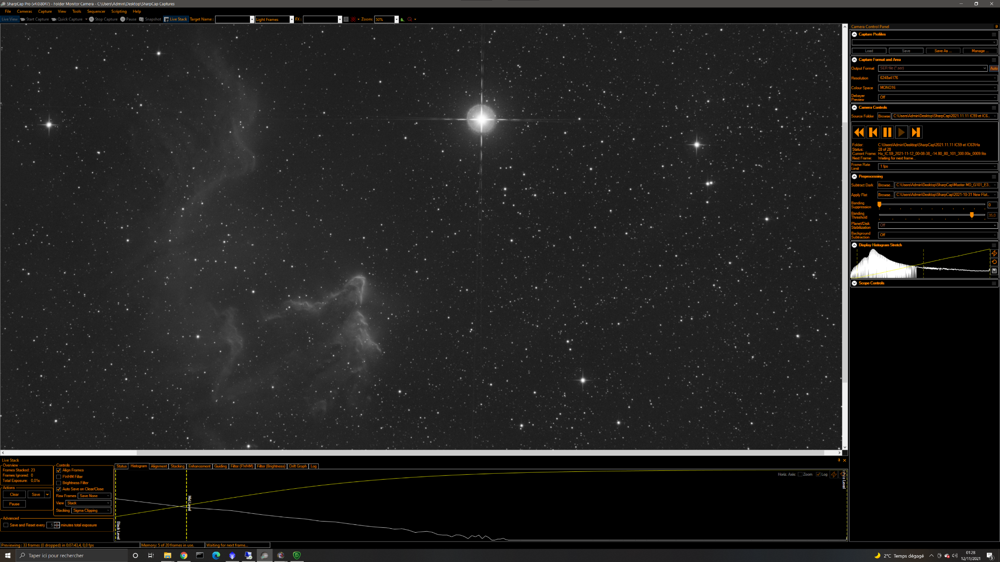Toggle the Auto button next to Output Format
The width and height of the screenshot is (1000, 562).
994,68
